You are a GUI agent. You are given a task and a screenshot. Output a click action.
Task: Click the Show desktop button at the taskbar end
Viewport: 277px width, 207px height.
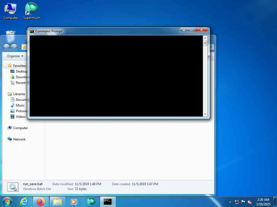click(275, 202)
